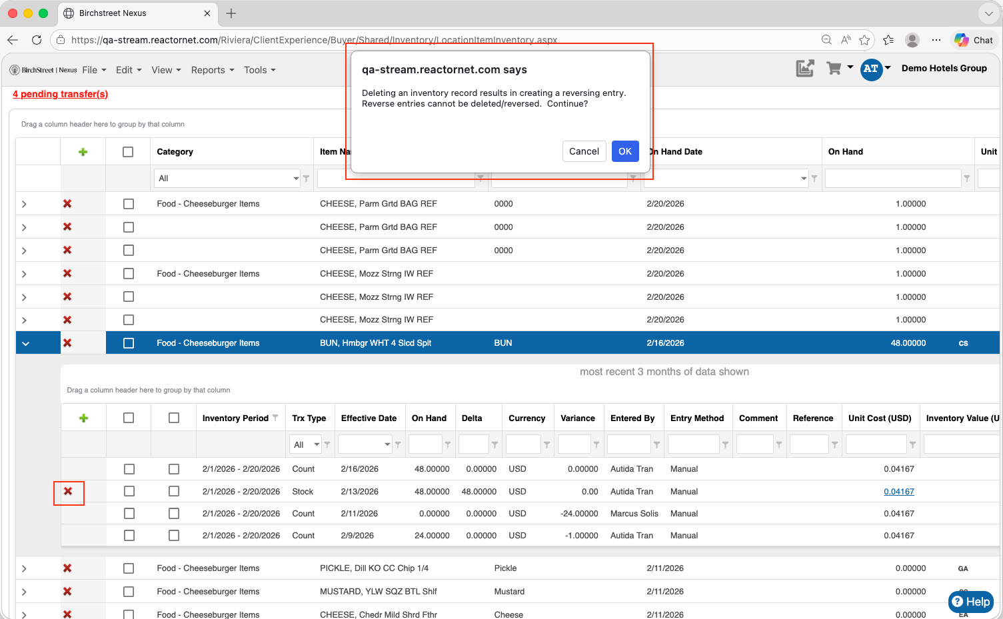Viewport: 1003px width, 619px height.
Task: Click the green plus add icon in detail grid
Action: 83,418
